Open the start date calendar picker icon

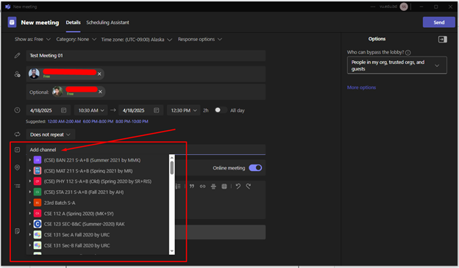click(63, 110)
